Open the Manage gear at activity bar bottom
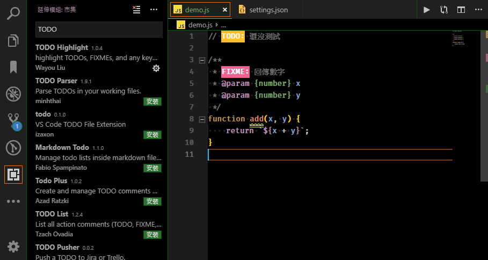 (x=13, y=247)
